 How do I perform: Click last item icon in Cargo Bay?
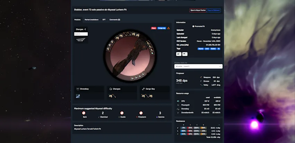151,96
